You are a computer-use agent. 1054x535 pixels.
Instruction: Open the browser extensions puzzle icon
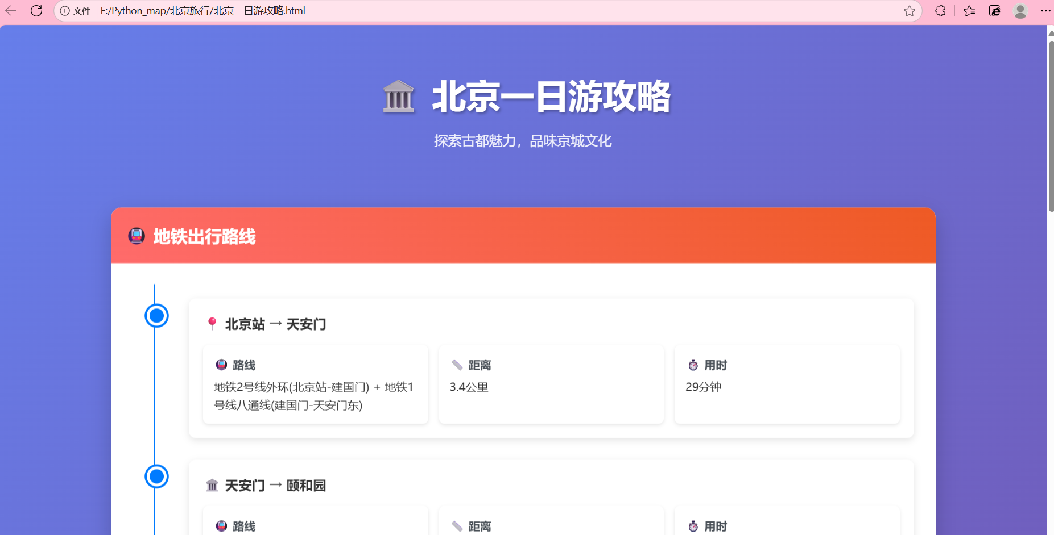[941, 11]
